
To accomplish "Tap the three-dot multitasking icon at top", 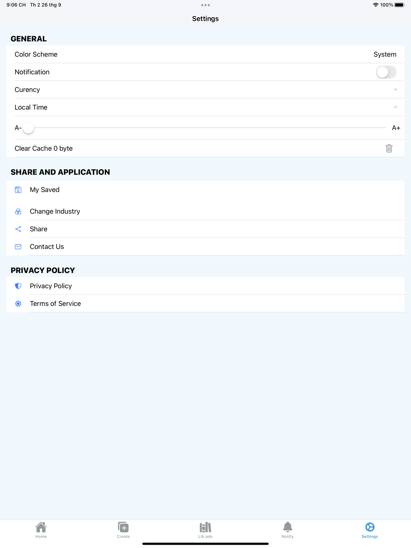I will click(205, 5).
